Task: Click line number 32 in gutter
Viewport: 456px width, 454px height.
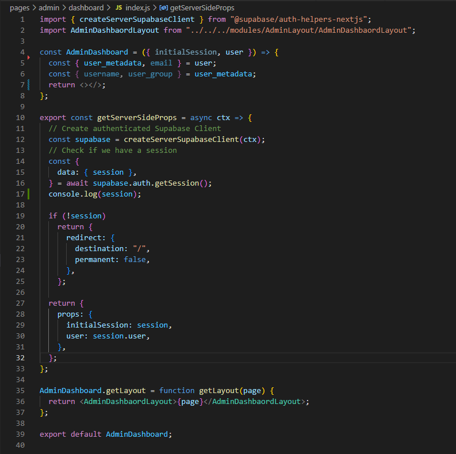Action: [x=20, y=358]
